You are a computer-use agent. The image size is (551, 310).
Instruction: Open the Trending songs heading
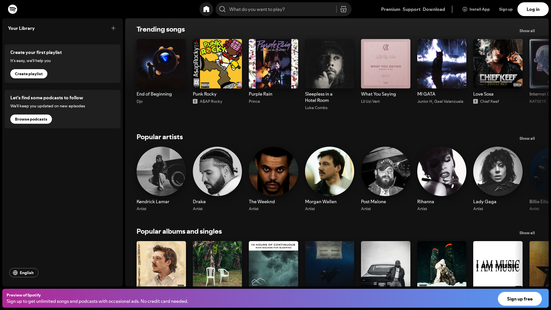tap(161, 29)
